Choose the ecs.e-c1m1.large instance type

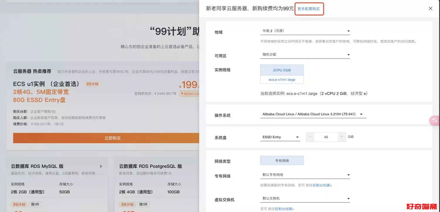click(x=282, y=80)
